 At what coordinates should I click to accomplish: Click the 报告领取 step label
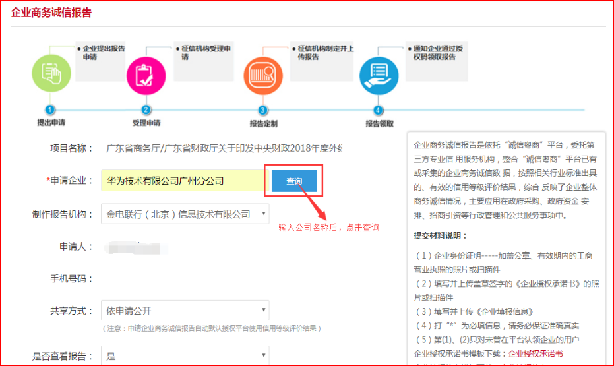[x=379, y=124]
